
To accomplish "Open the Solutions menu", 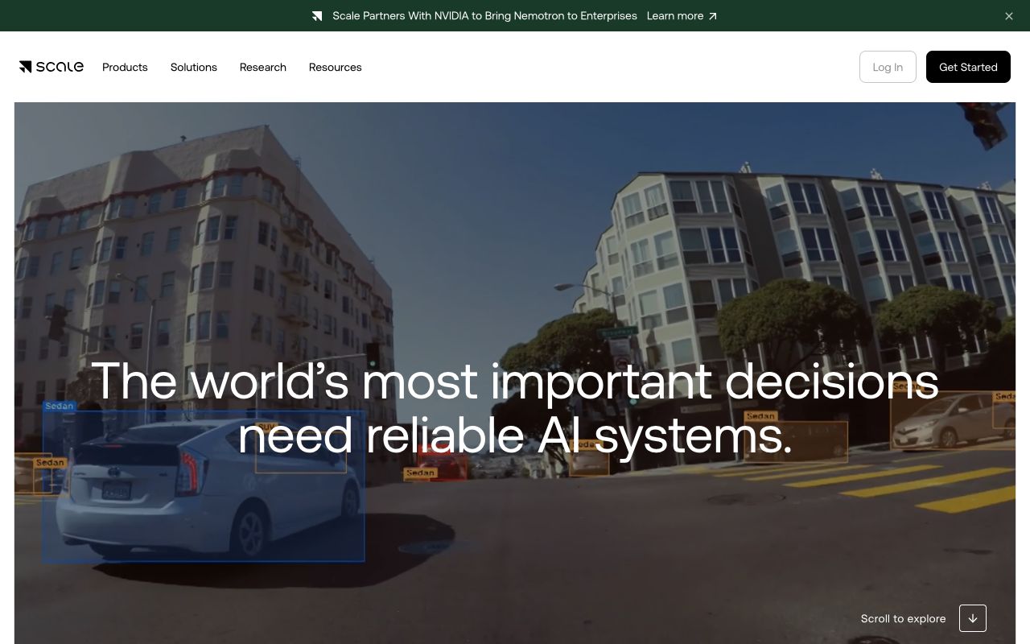I will coord(194,67).
